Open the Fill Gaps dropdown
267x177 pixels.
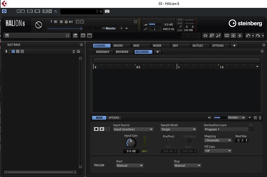point(218,151)
